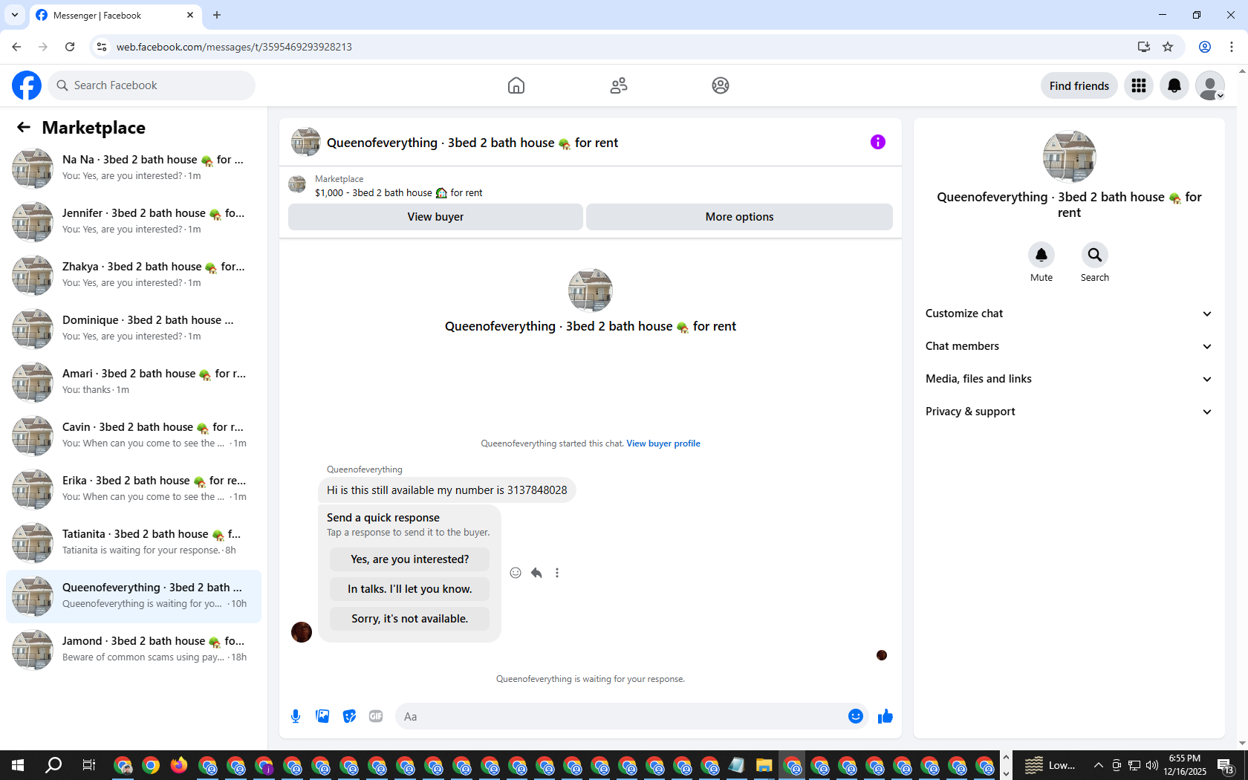Go to the Home feed icon
This screenshot has height=780, width=1248.
tap(516, 85)
